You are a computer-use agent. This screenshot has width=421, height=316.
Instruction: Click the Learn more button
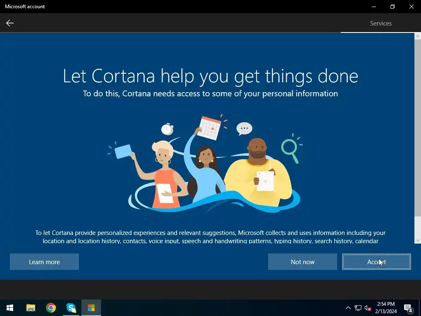pyautogui.click(x=44, y=262)
